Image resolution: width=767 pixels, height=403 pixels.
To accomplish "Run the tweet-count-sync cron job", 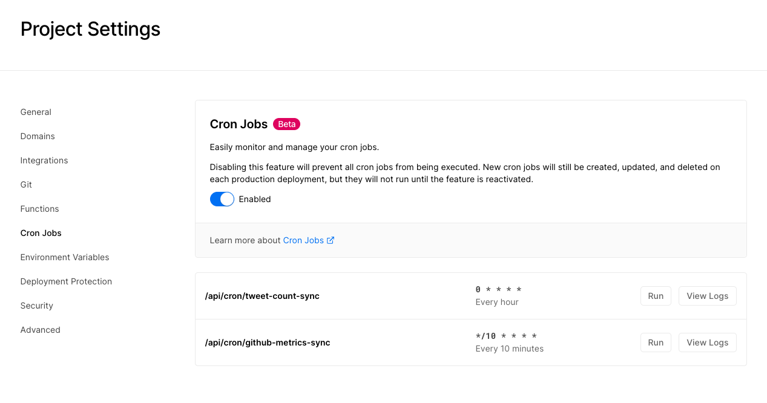I will tap(656, 296).
